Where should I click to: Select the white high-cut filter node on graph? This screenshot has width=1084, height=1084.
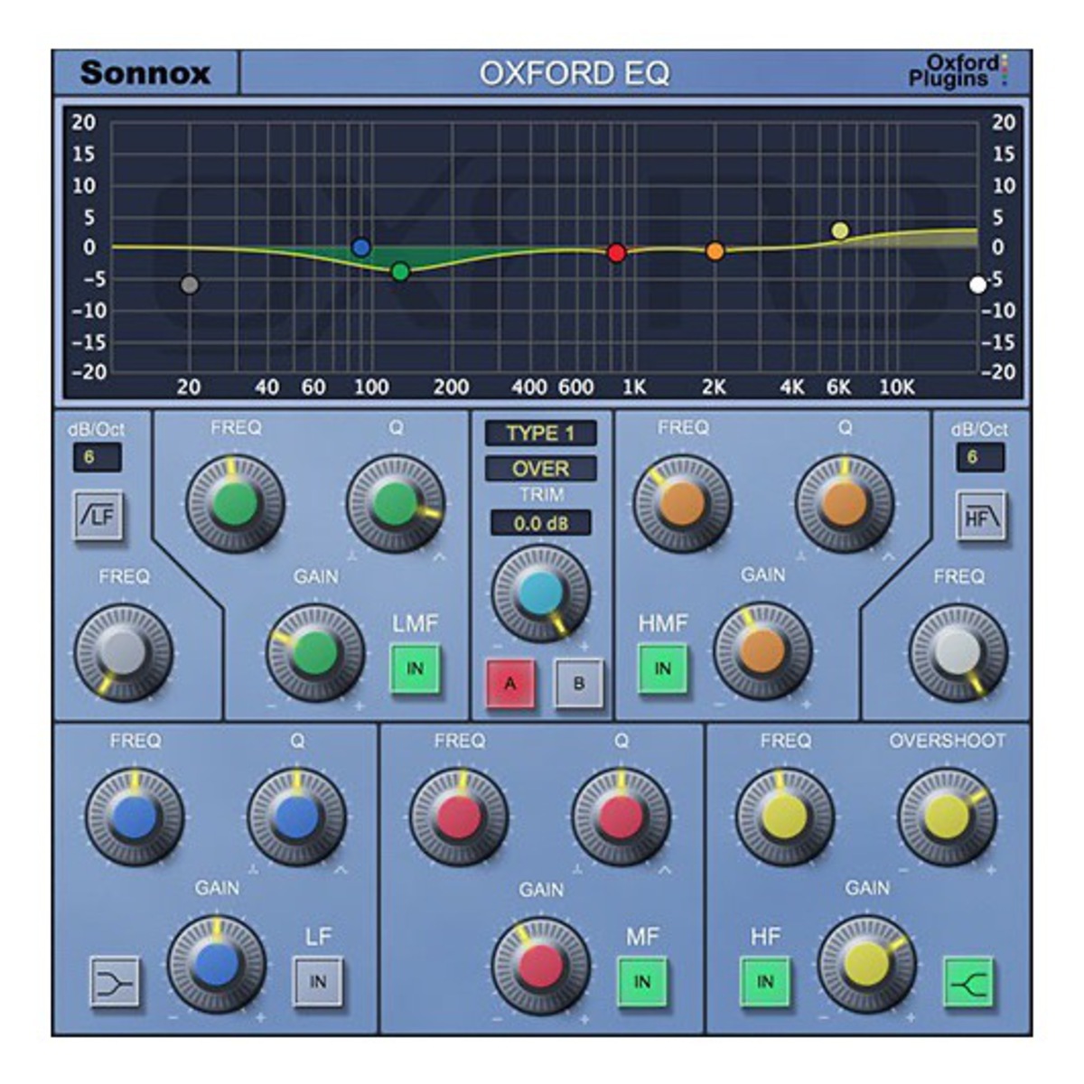tap(977, 285)
